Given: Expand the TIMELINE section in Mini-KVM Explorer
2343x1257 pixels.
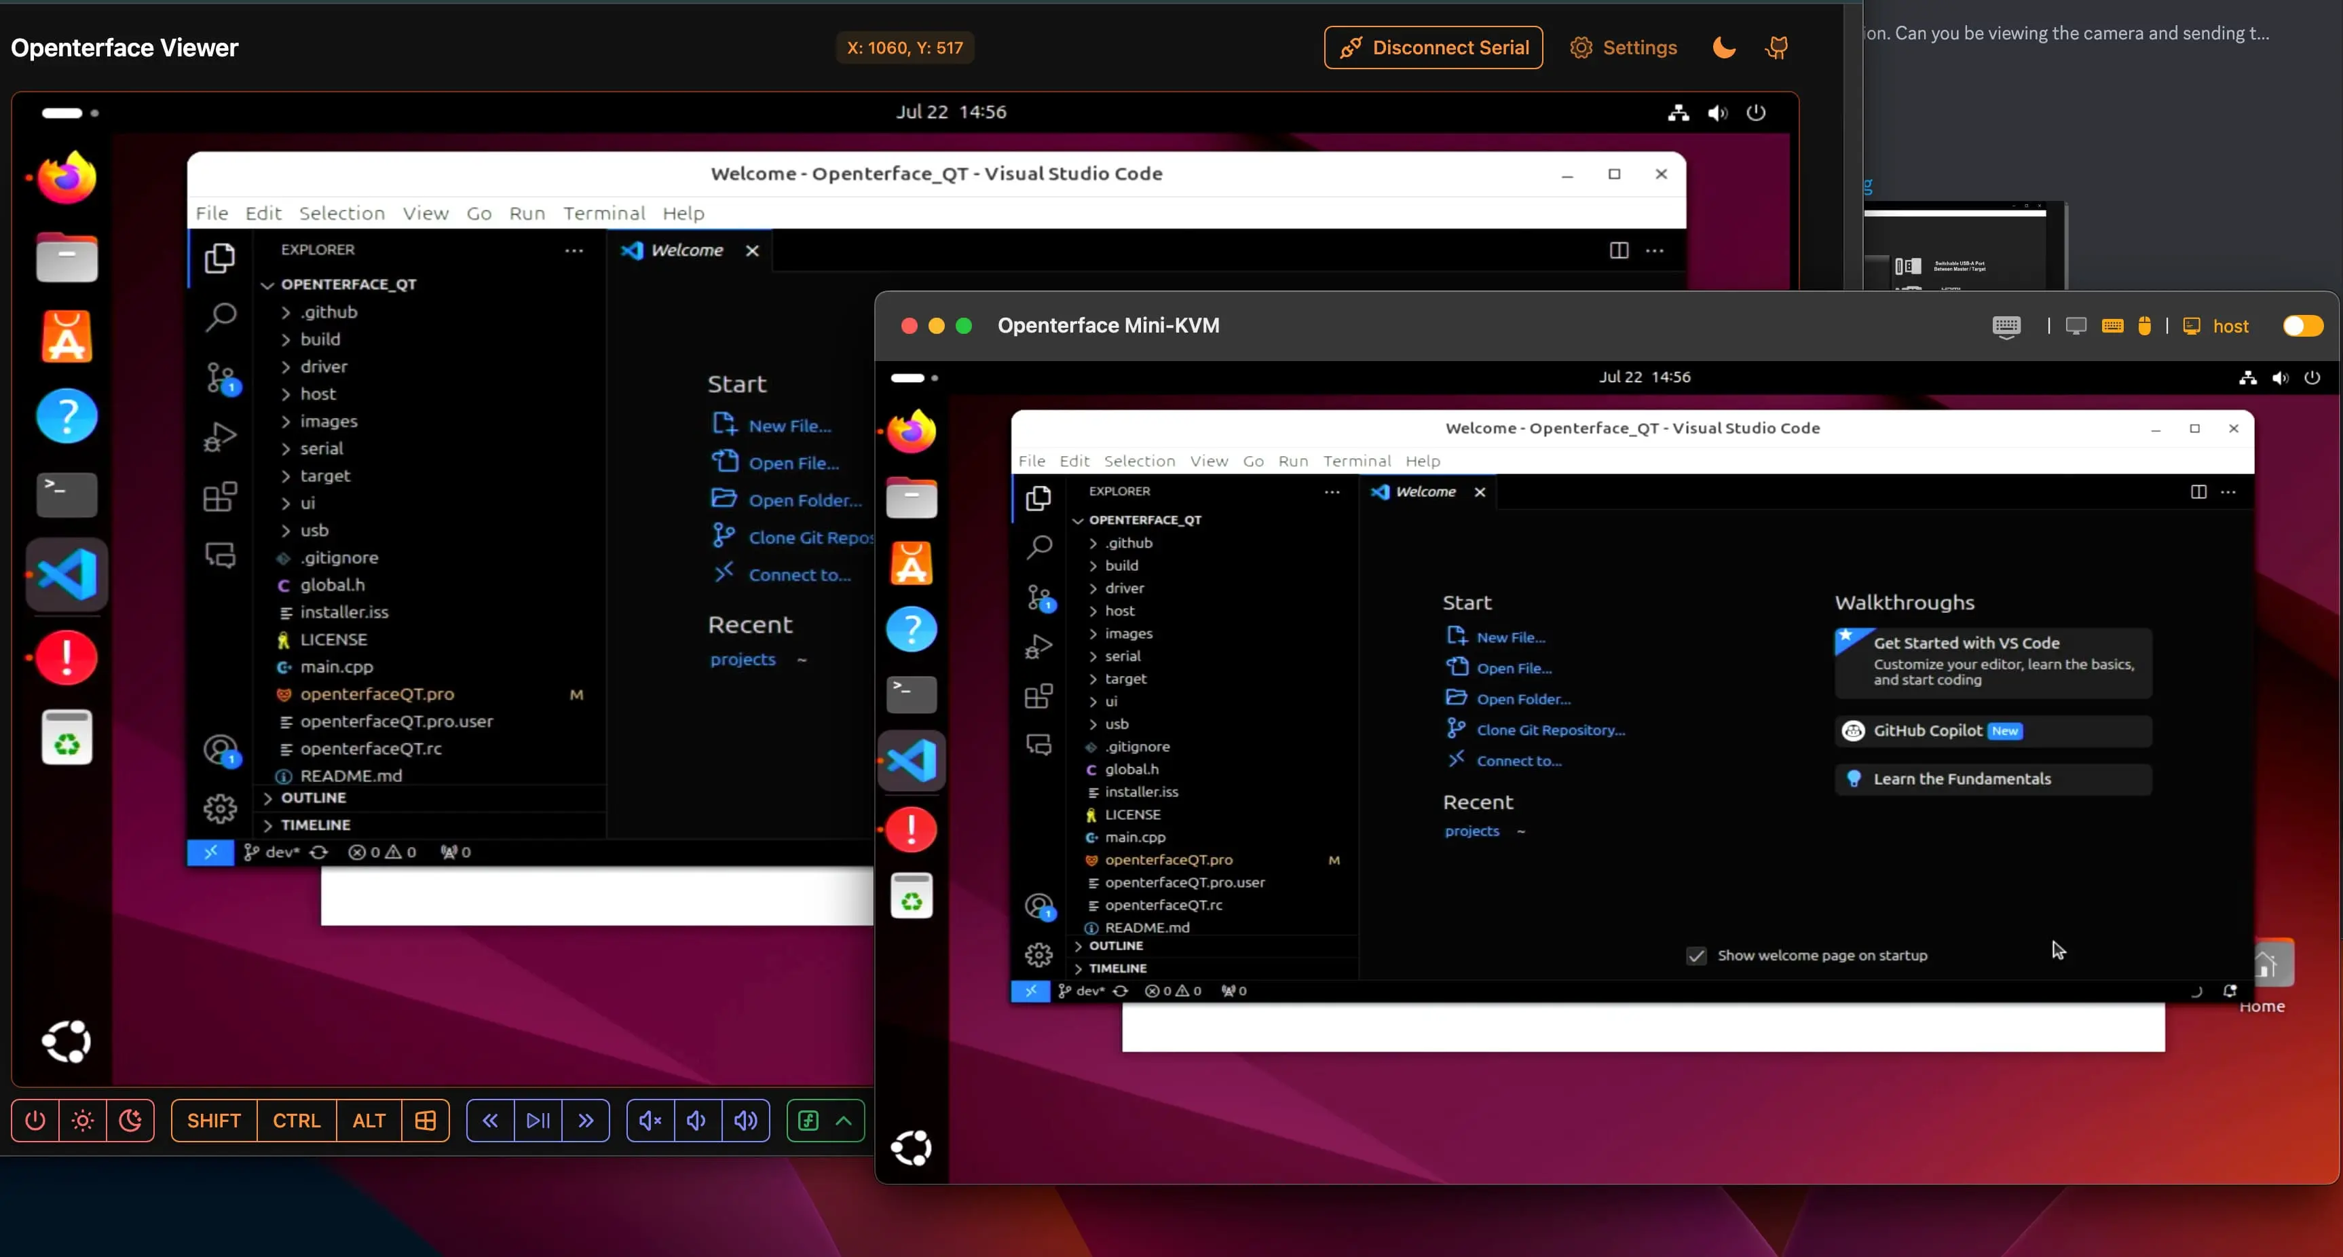Looking at the screenshot, I should pos(1117,969).
